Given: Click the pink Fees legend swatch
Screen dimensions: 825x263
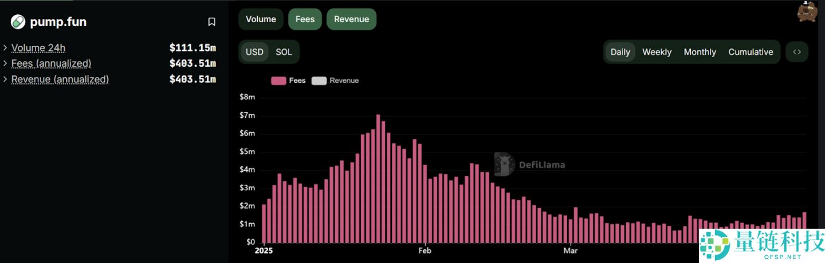Looking at the screenshot, I should 278,81.
